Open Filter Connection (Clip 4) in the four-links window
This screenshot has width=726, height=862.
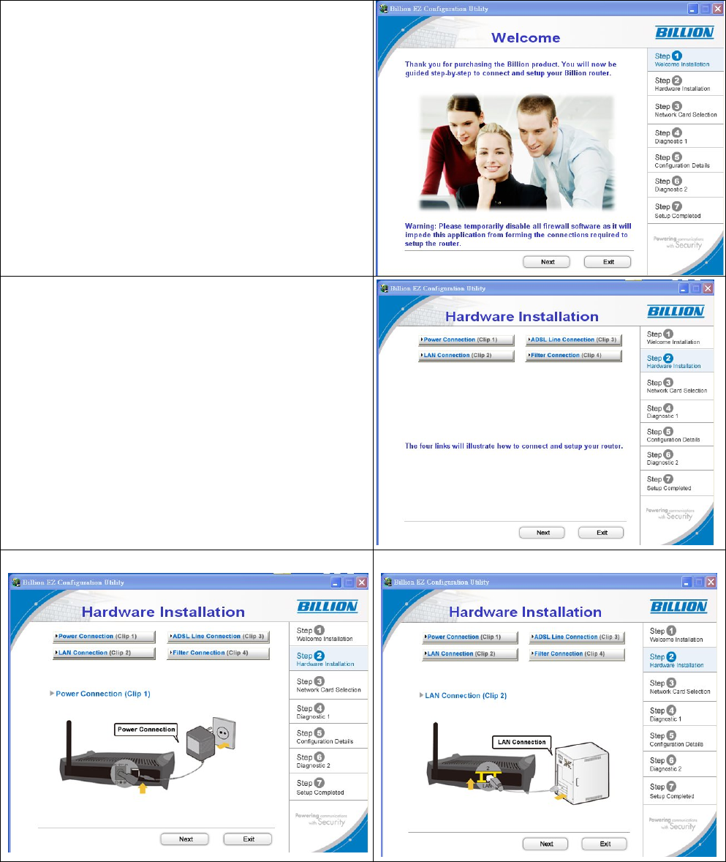tap(573, 355)
